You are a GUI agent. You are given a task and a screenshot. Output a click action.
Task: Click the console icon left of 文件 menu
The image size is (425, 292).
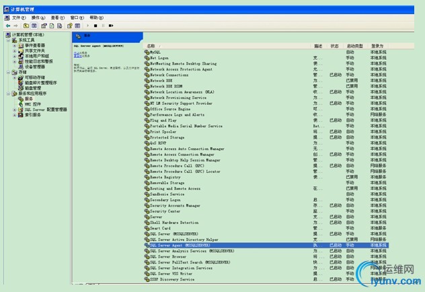(x=7, y=18)
